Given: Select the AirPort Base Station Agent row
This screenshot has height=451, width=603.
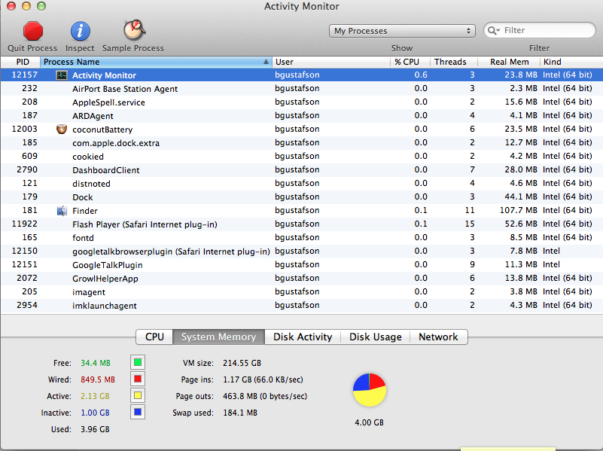Looking at the screenshot, I should coord(301,88).
